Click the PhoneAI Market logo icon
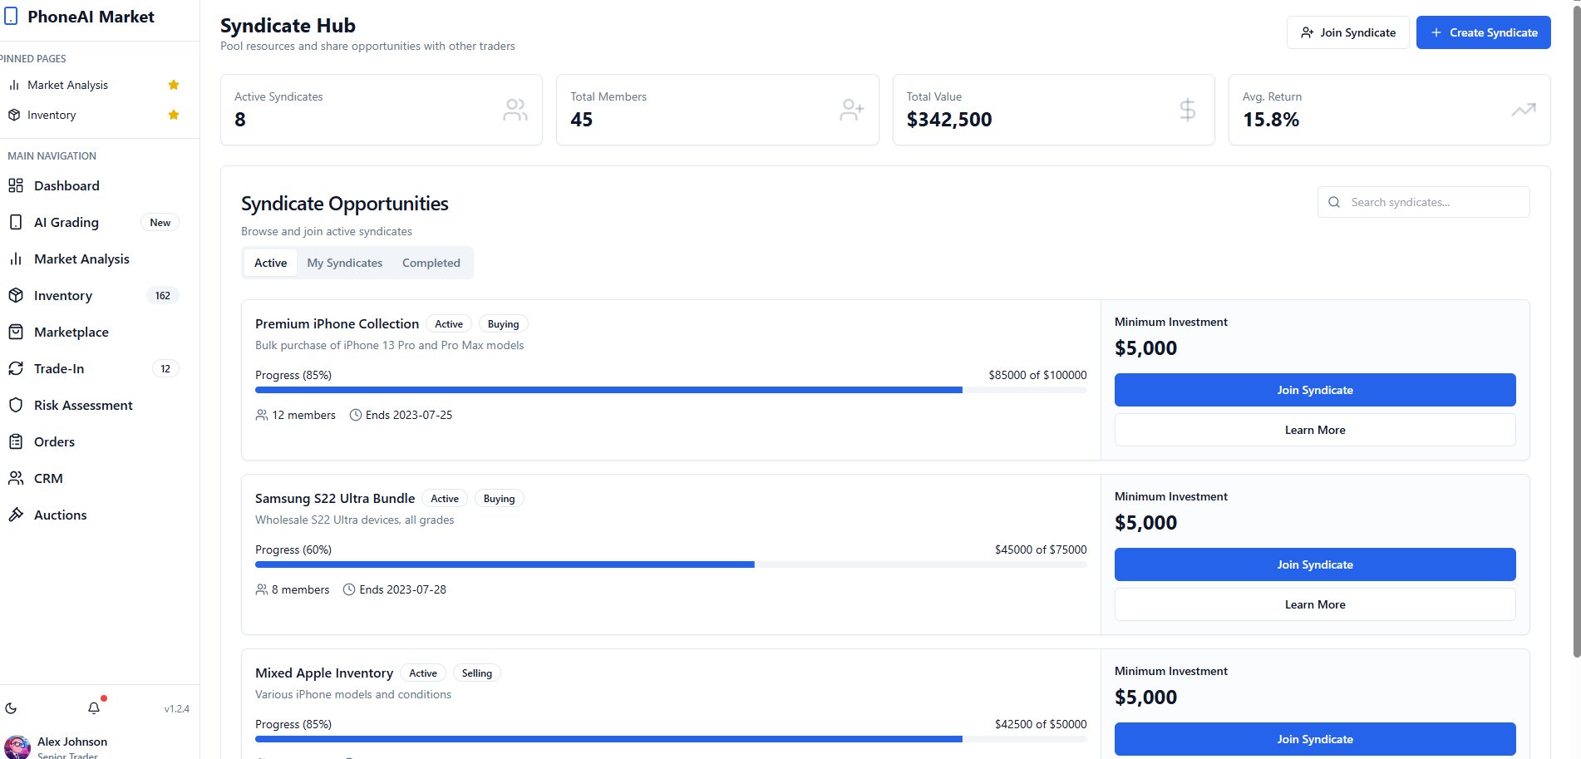The height and width of the screenshot is (759, 1581). click(x=11, y=17)
